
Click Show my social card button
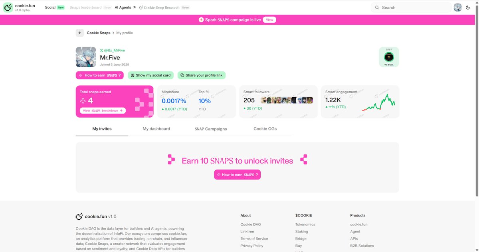(151, 75)
